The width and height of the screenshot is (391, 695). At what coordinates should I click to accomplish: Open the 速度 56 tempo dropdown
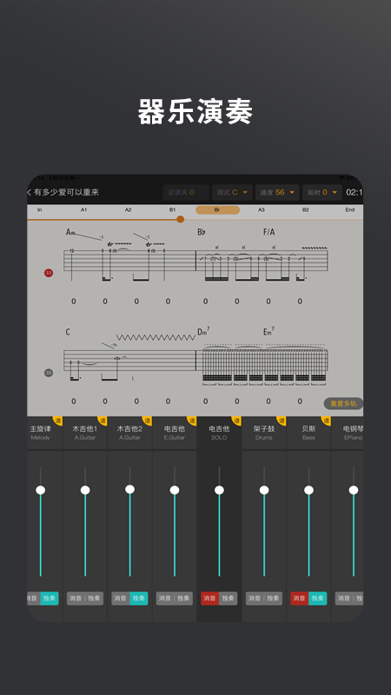[277, 192]
